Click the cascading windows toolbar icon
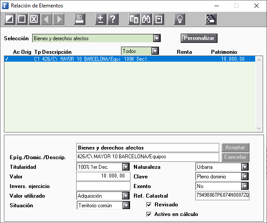 (x=211, y=19)
